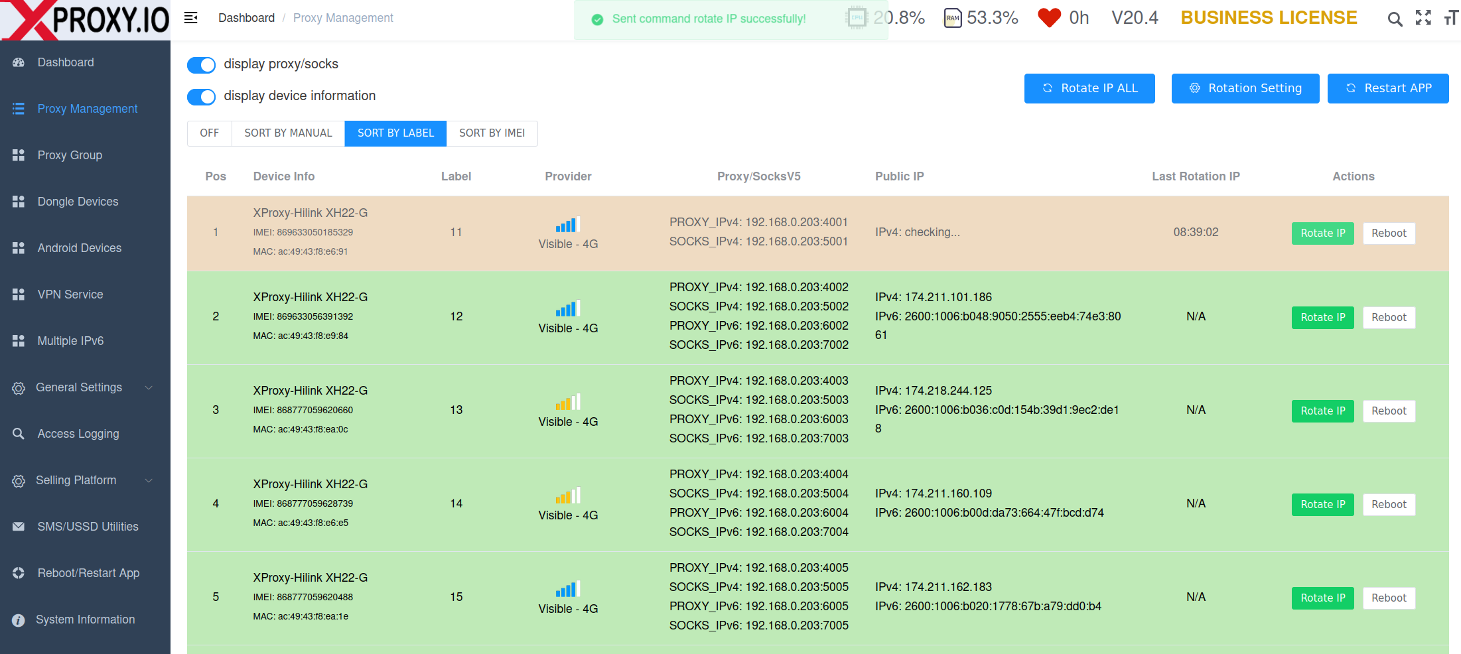Click the Reboot/Restart App lifebuoy icon
The height and width of the screenshot is (654, 1461).
point(19,573)
